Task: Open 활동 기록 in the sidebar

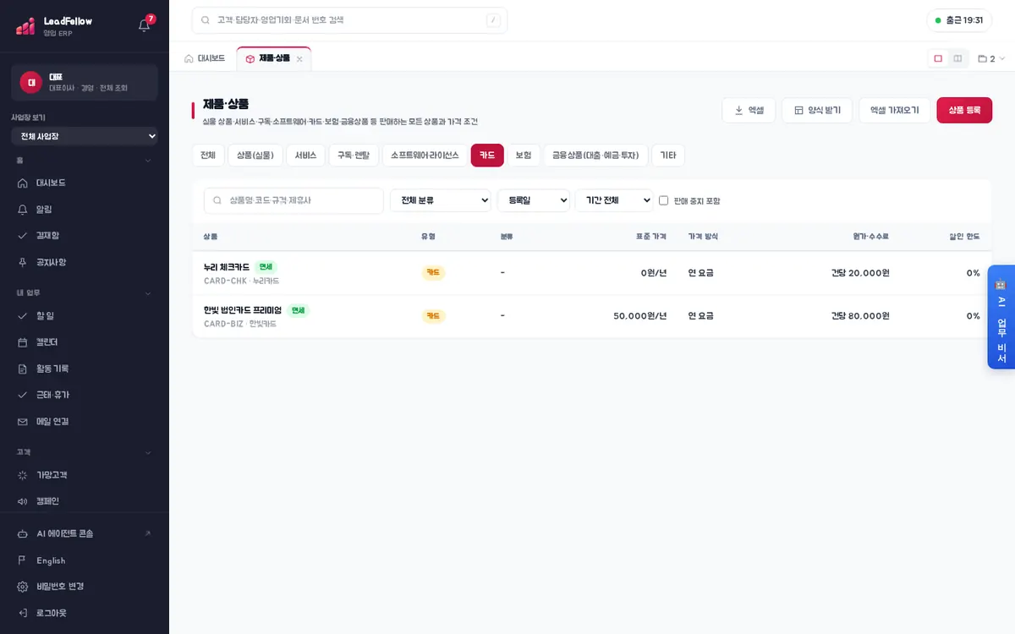Action: point(85,369)
